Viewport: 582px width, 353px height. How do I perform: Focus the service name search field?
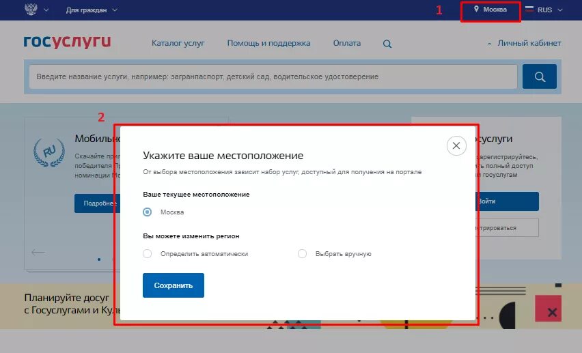coord(273,77)
